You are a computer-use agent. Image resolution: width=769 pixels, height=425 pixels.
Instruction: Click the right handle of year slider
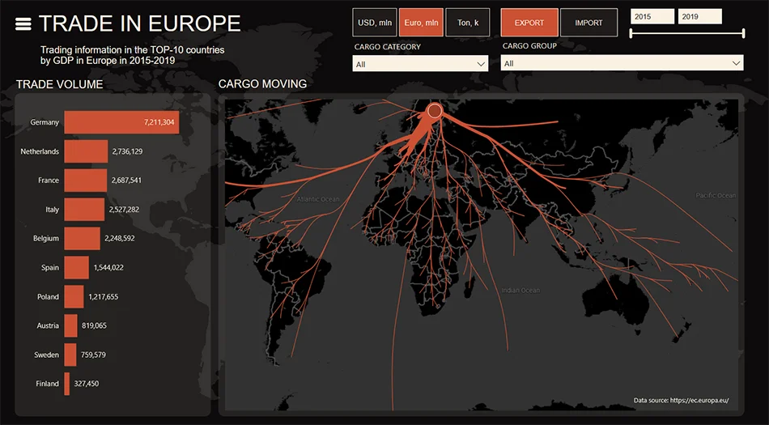click(x=743, y=33)
